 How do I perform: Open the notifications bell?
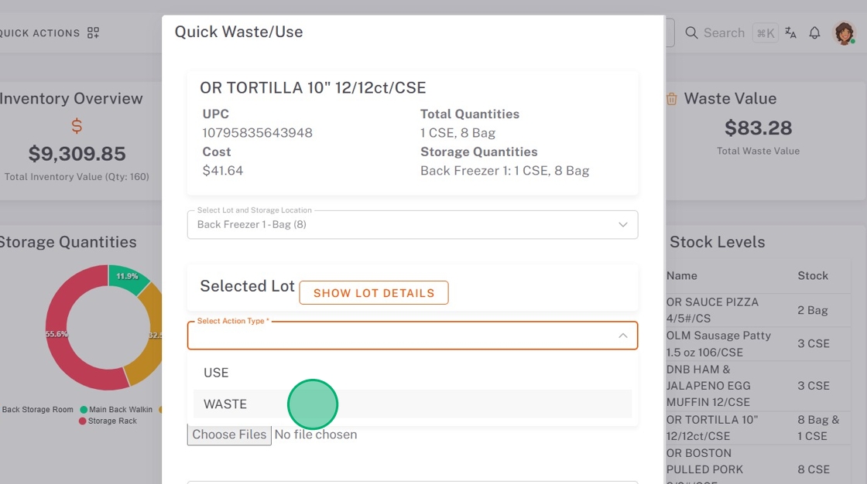(x=814, y=32)
